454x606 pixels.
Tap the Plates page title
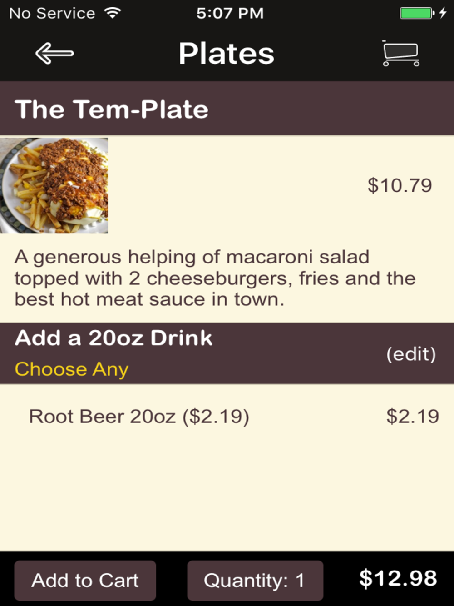click(227, 54)
